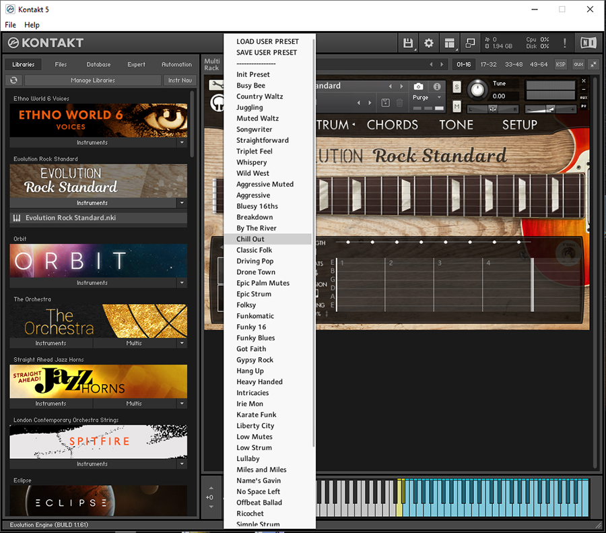The image size is (606, 533).
Task: Go to next multi with right arrow
Action: click(442, 65)
